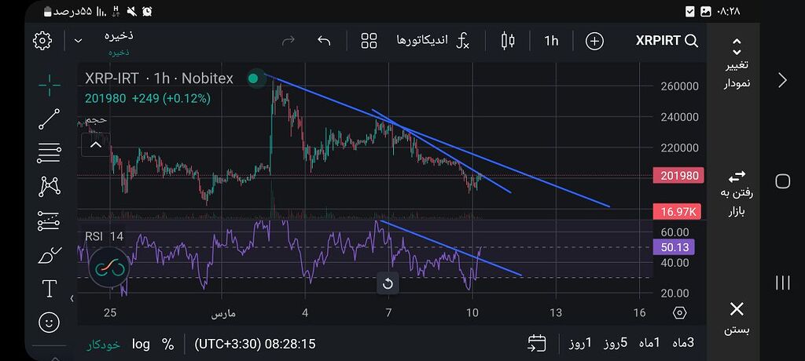This screenshot has height=361, width=805.
Task: Open chart settings gear icon
Action: click(42, 41)
